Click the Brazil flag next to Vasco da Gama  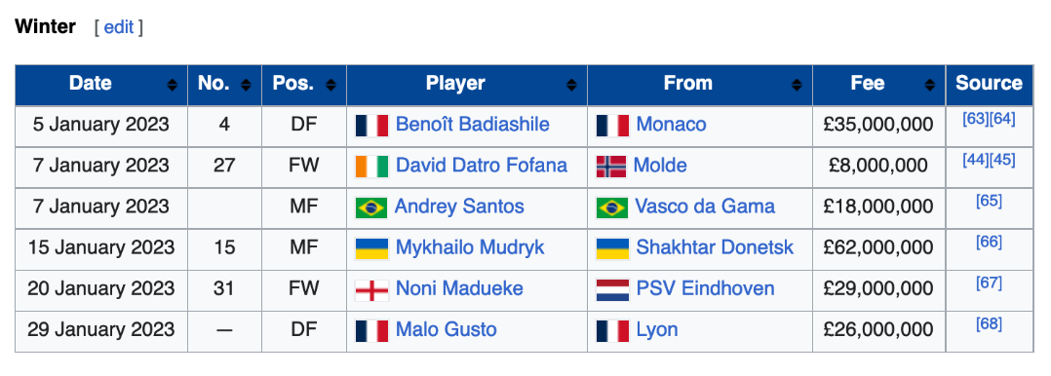612,207
